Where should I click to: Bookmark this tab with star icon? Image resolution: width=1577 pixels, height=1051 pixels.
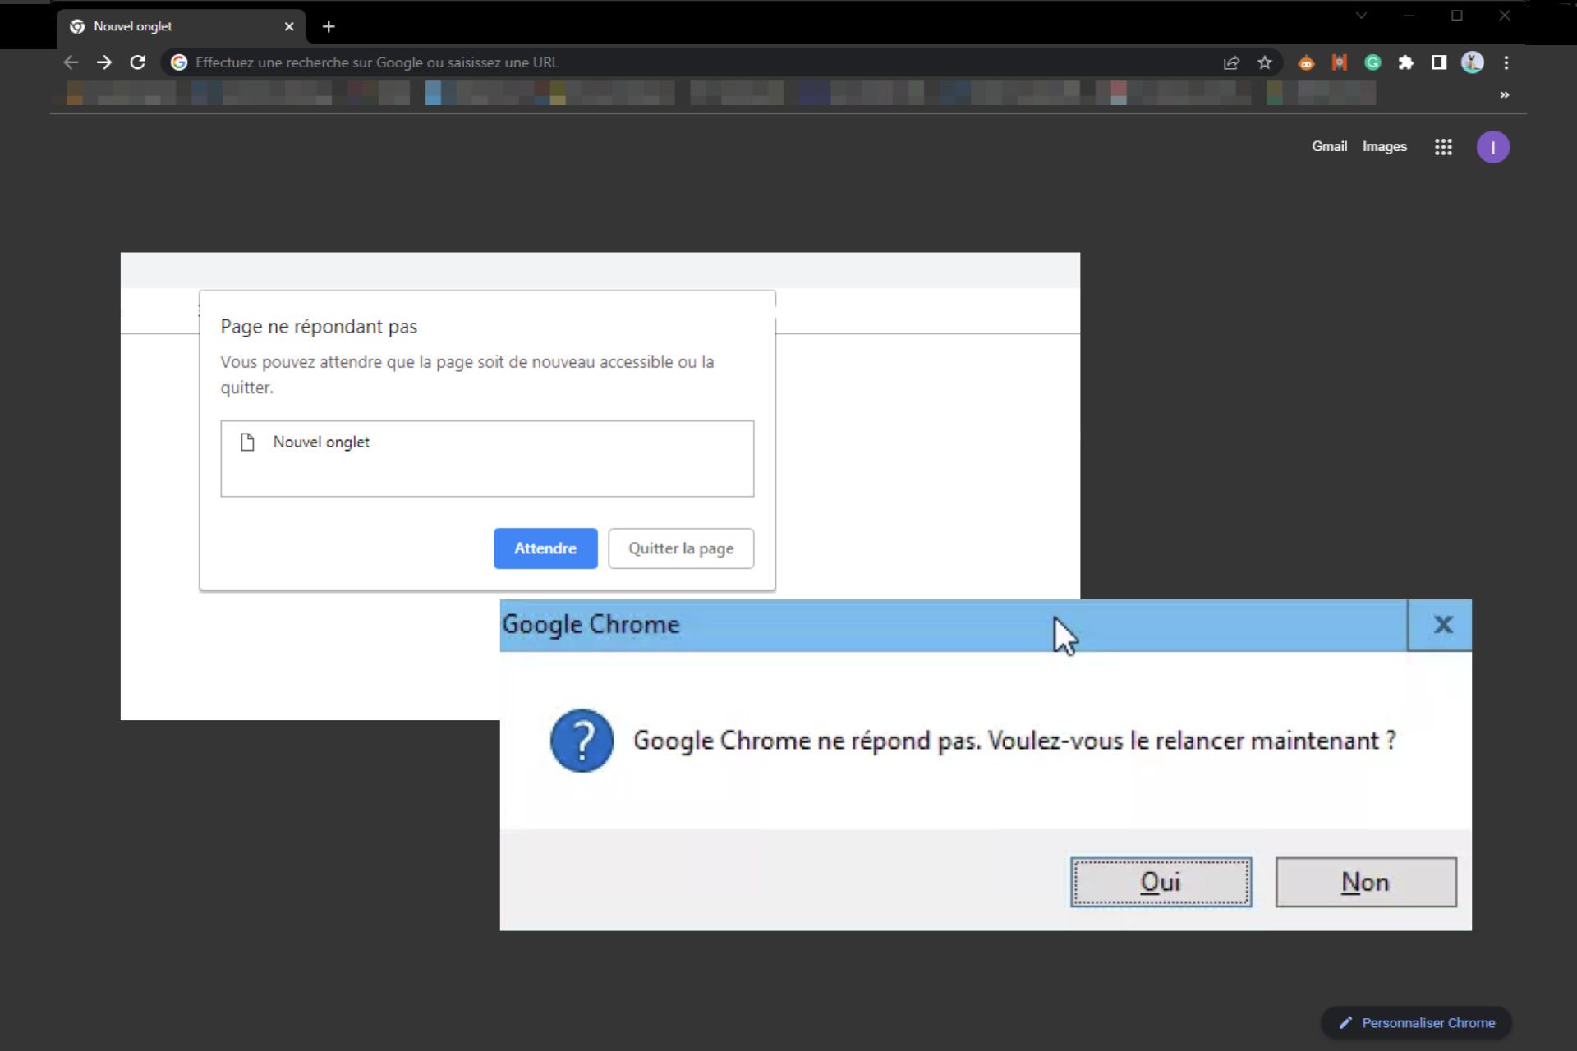(x=1265, y=62)
